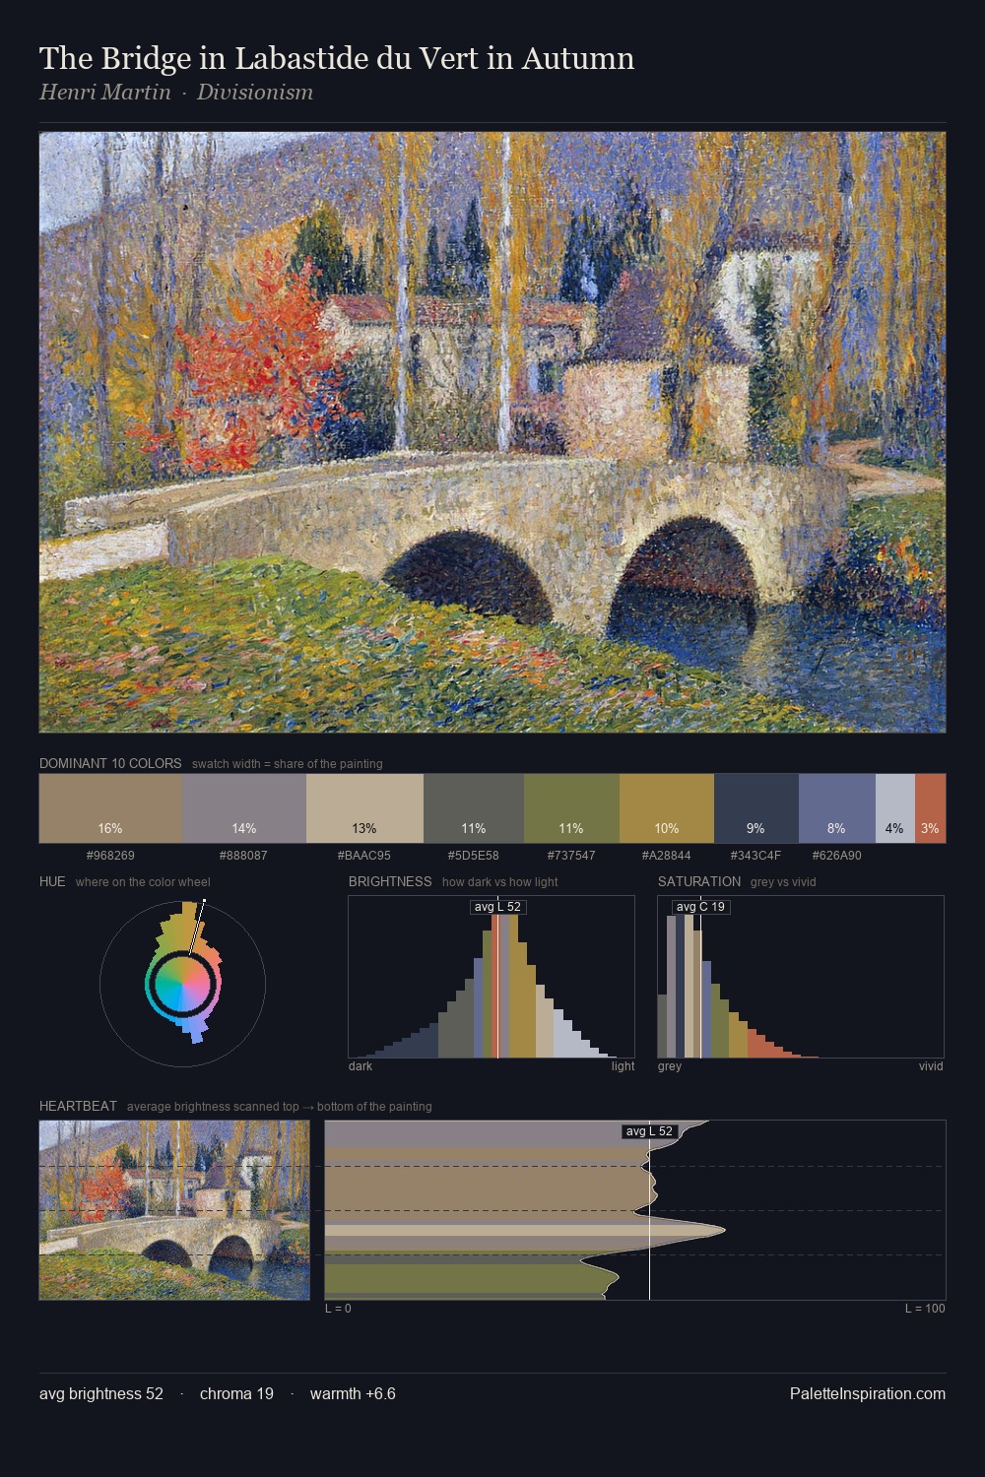Click the hex label #888087

click(243, 856)
